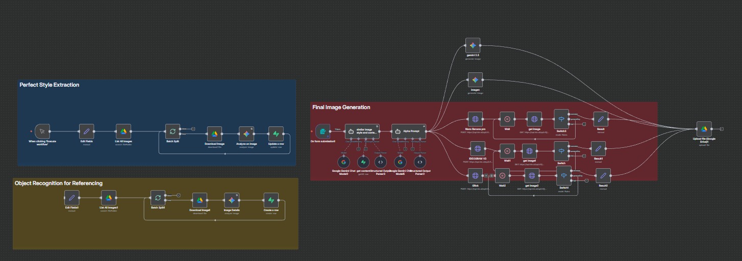Open the Result edit node
Screen dimensions: 742x261
click(601, 119)
